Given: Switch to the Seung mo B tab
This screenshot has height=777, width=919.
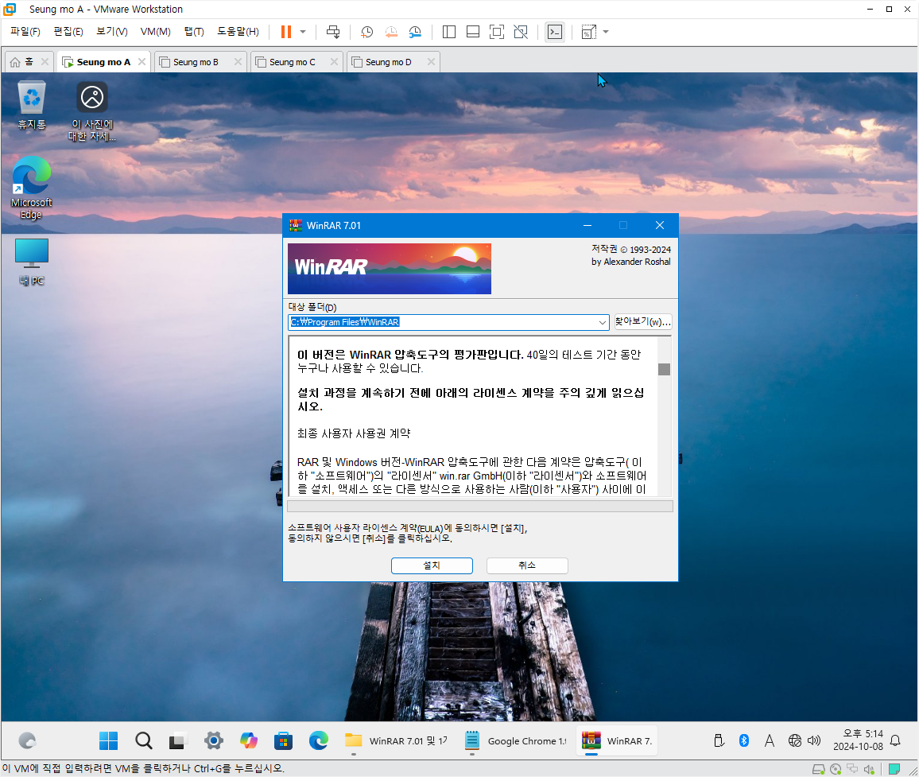Looking at the screenshot, I should [x=196, y=61].
